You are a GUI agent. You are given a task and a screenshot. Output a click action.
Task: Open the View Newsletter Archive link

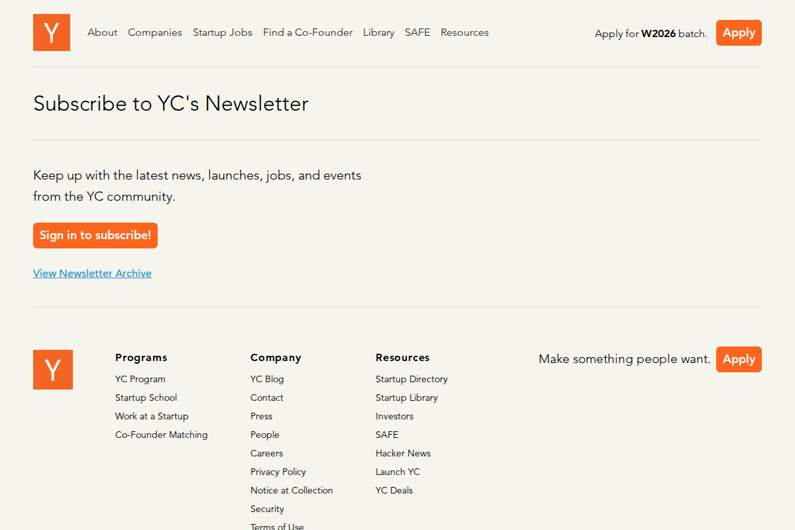point(92,273)
